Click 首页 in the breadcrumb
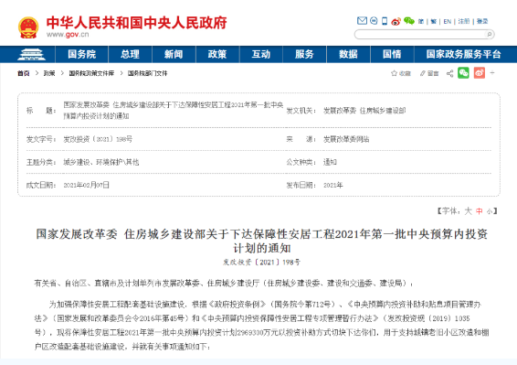The image size is (517, 365). pyautogui.click(x=24, y=73)
